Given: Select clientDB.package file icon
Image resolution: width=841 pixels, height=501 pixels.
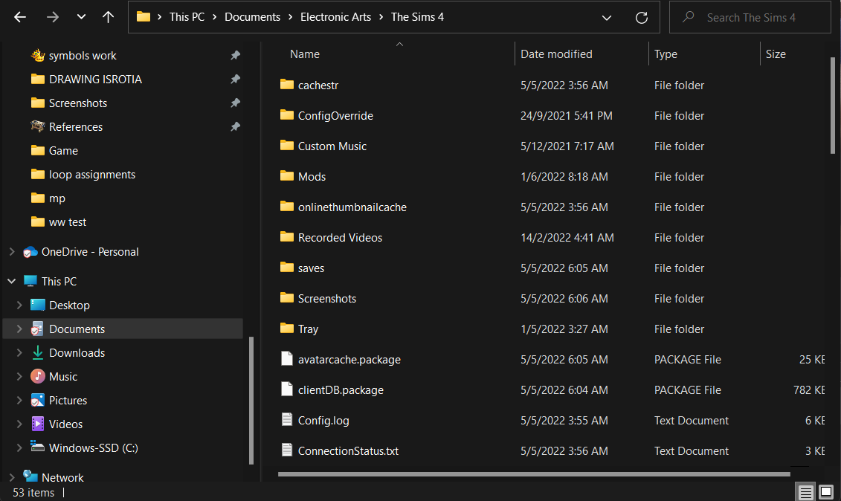Looking at the screenshot, I should 287,390.
